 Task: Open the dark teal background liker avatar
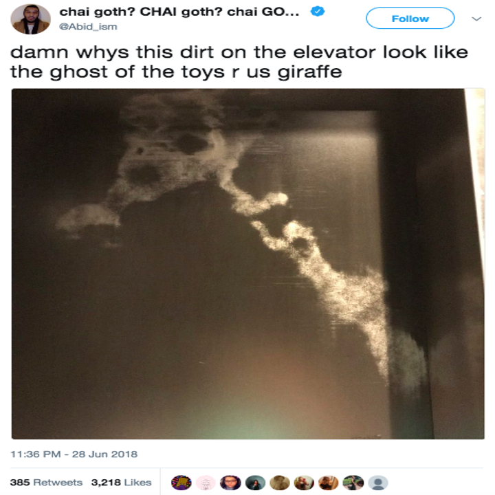point(255,483)
